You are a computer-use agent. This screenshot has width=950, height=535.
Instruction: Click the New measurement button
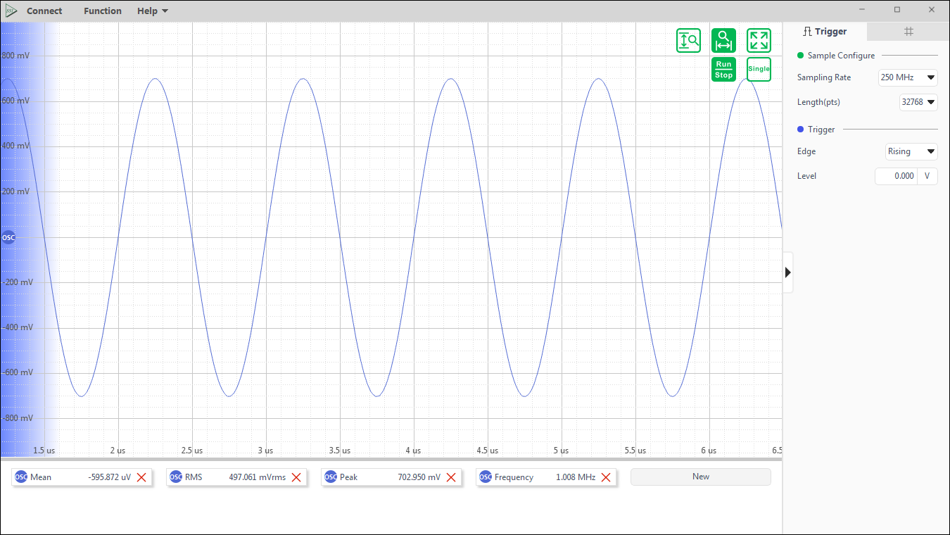pos(701,477)
